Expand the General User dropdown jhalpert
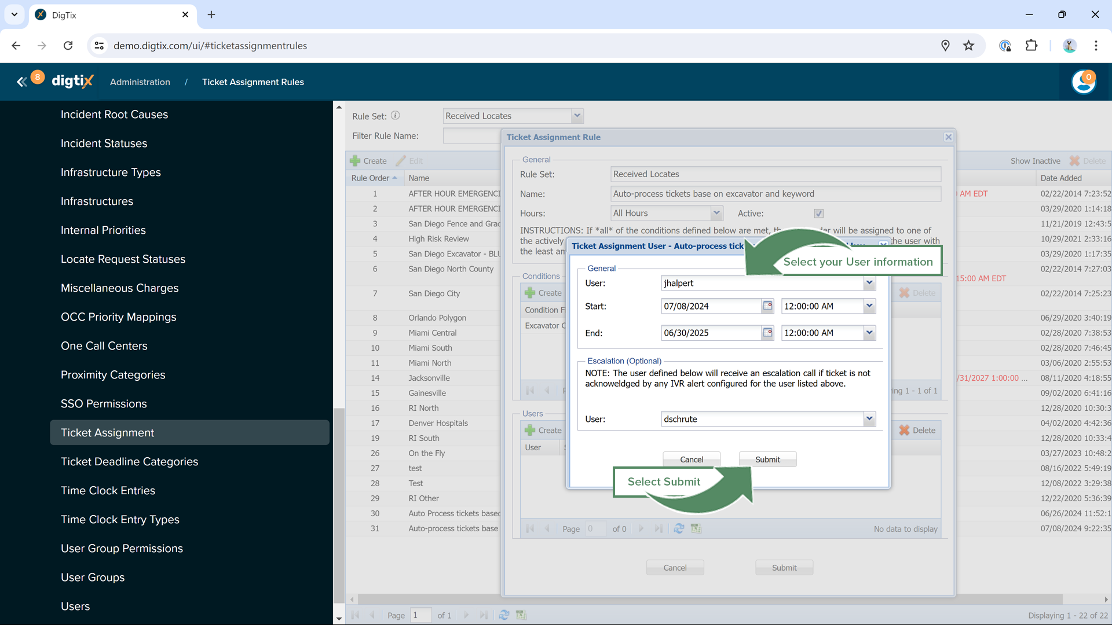1112x625 pixels. tap(869, 283)
